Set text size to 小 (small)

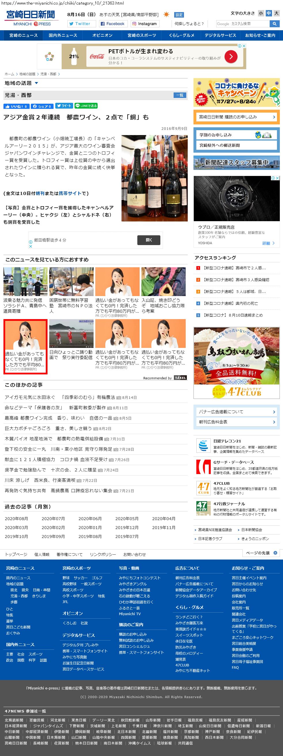point(261,13)
